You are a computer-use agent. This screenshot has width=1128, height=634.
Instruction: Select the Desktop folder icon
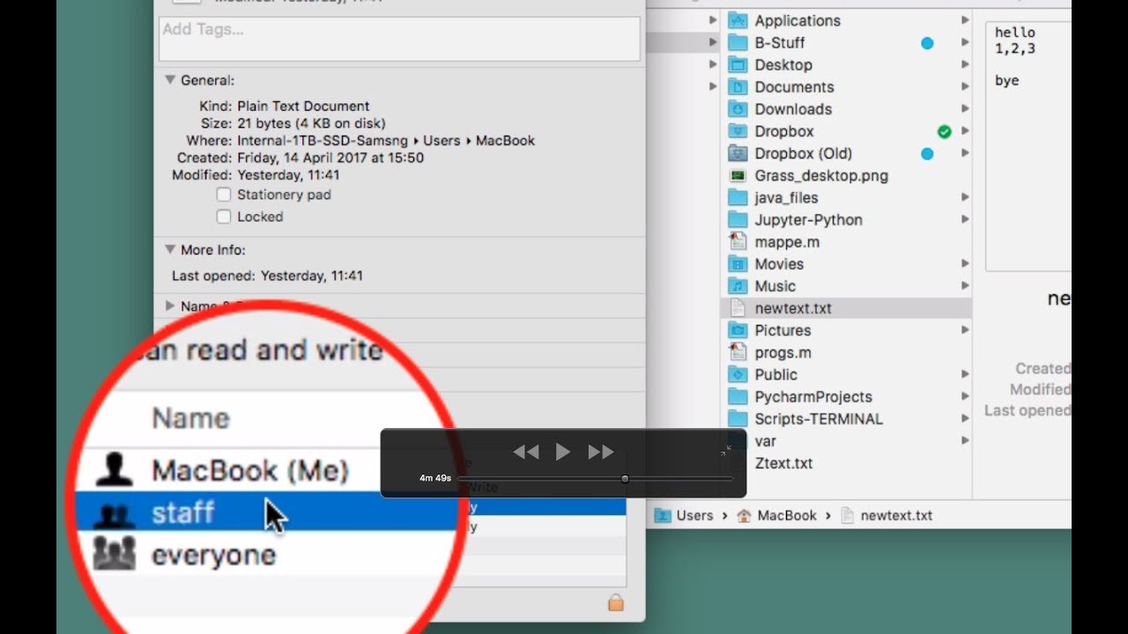coord(738,64)
